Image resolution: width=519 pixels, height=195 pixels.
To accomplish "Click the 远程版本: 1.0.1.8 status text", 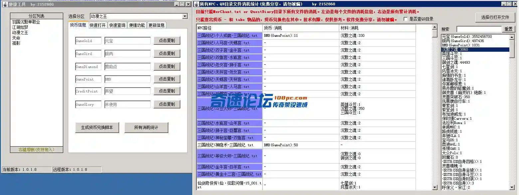I will 70,169.
